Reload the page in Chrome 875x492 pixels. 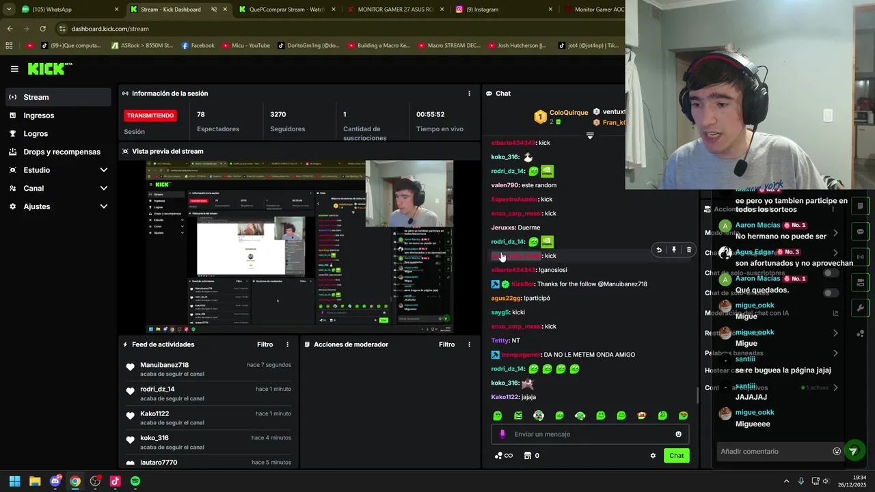click(x=42, y=29)
